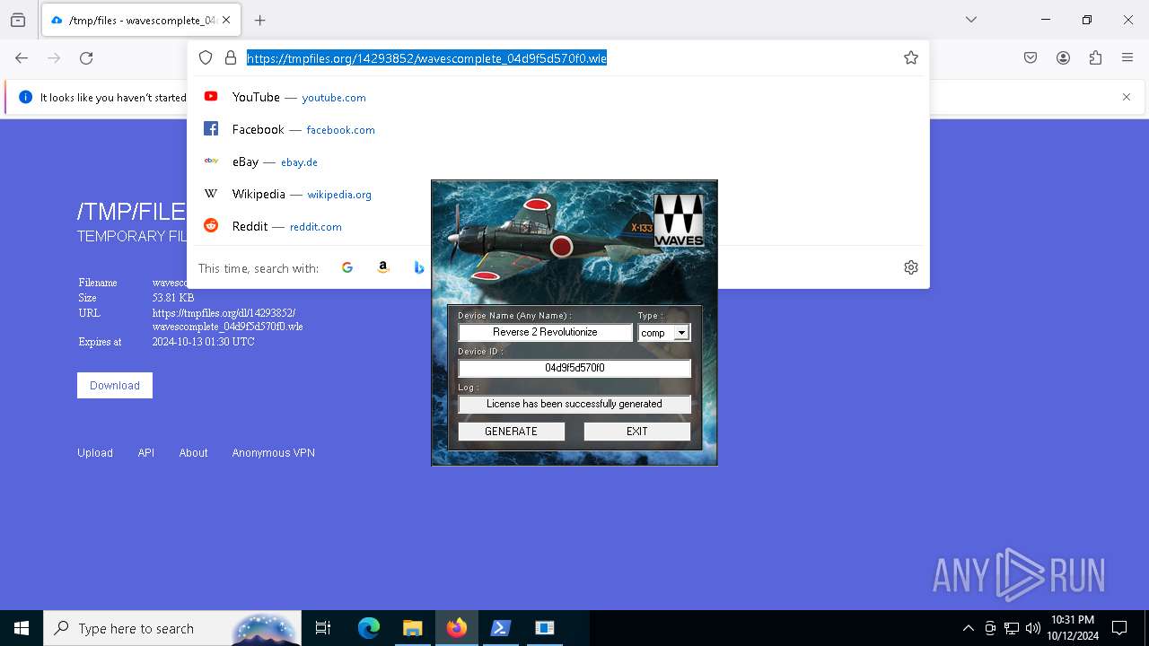Search with Bing icon
Image resolution: width=1149 pixels, height=646 pixels.
pyautogui.click(x=418, y=267)
